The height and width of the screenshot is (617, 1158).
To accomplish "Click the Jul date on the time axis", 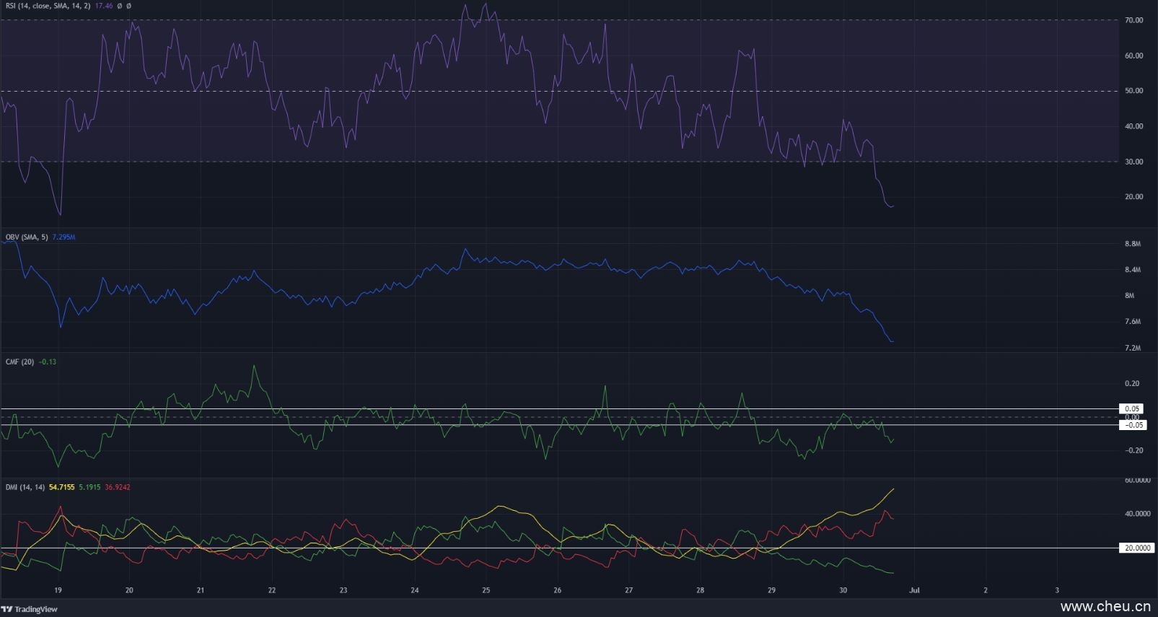I will click(914, 590).
